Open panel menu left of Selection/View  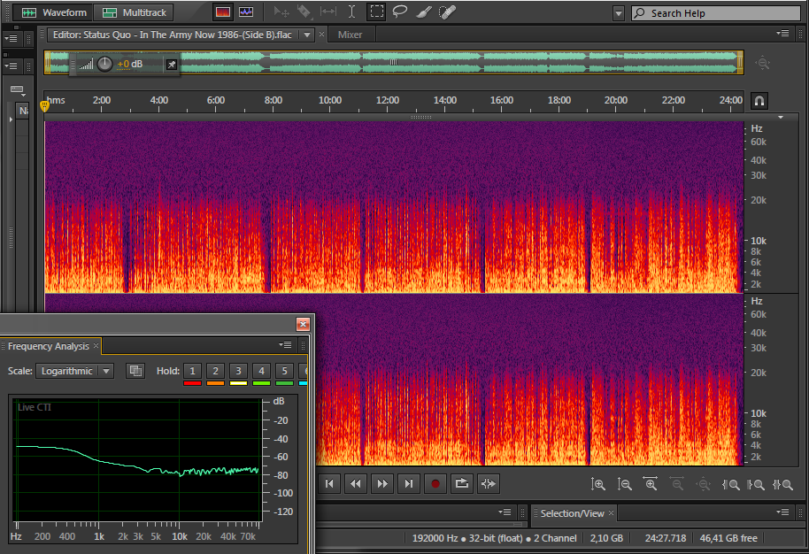(505, 512)
